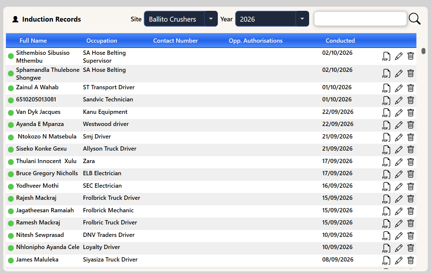
Task: Click green status dot for Yodhveer Mothi
Action: 11,186
